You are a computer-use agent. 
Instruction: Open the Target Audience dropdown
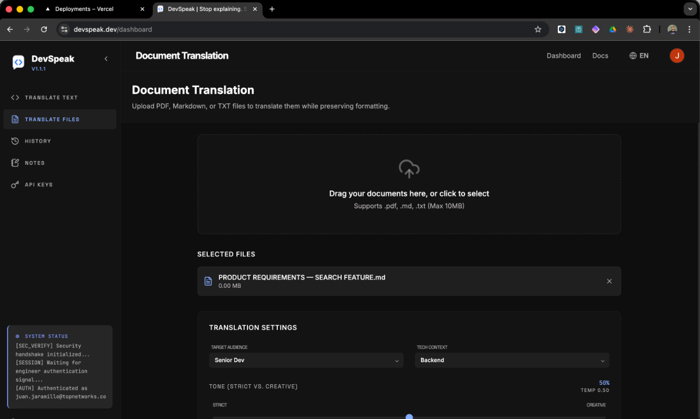(x=306, y=360)
